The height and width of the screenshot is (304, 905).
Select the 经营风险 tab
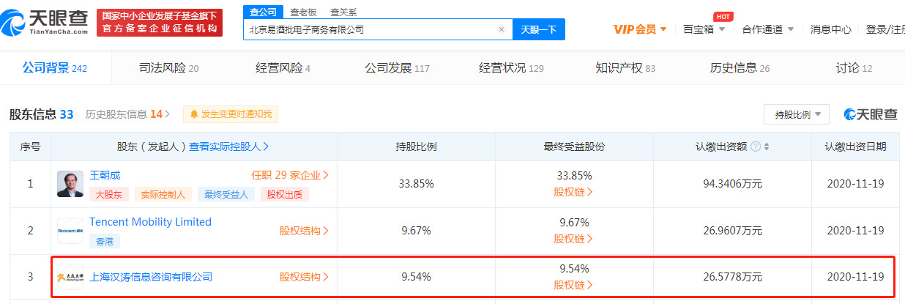point(283,68)
